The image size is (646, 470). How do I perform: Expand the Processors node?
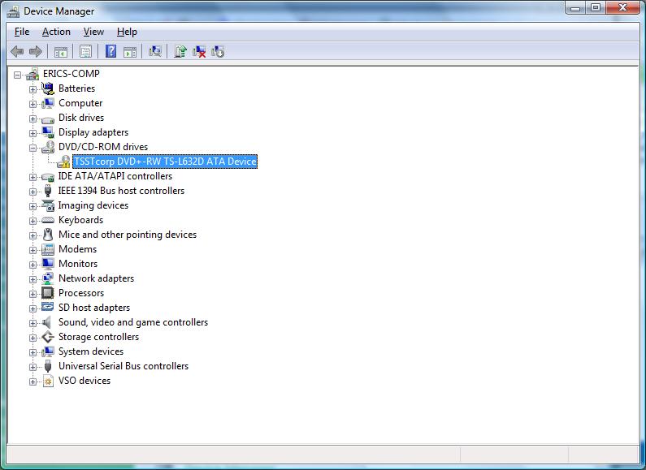(x=33, y=294)
